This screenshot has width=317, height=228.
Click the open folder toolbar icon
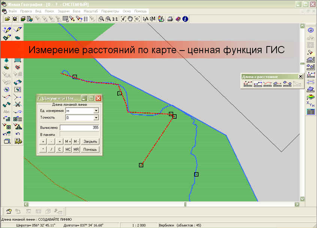coord(7,19)
